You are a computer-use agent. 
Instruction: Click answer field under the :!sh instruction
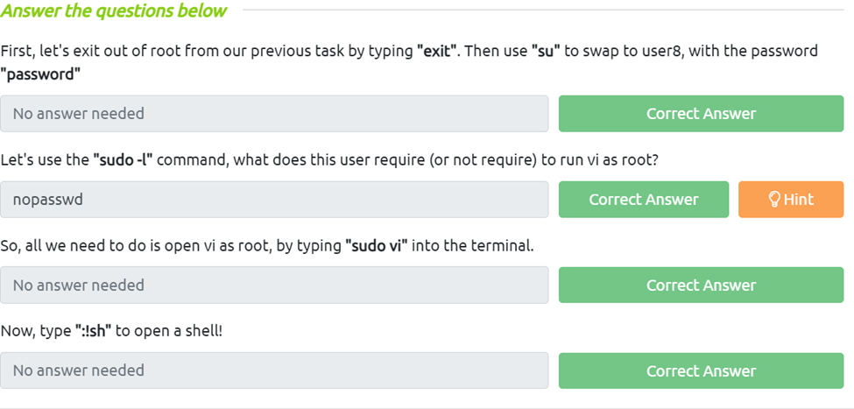click(274, 370)
